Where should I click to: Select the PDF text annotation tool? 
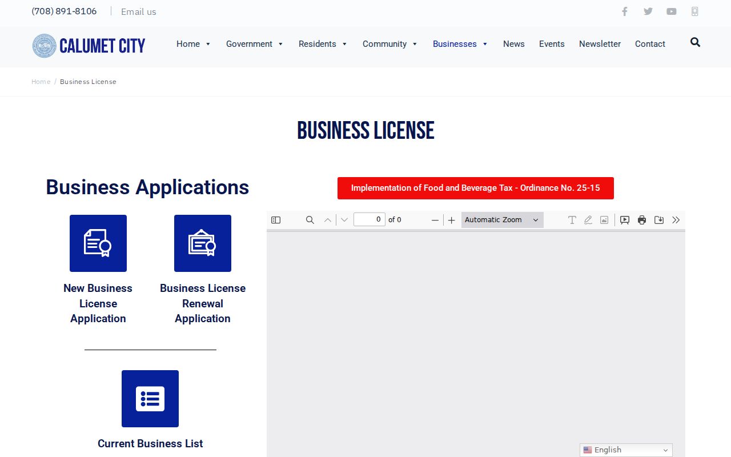point(572,220)
